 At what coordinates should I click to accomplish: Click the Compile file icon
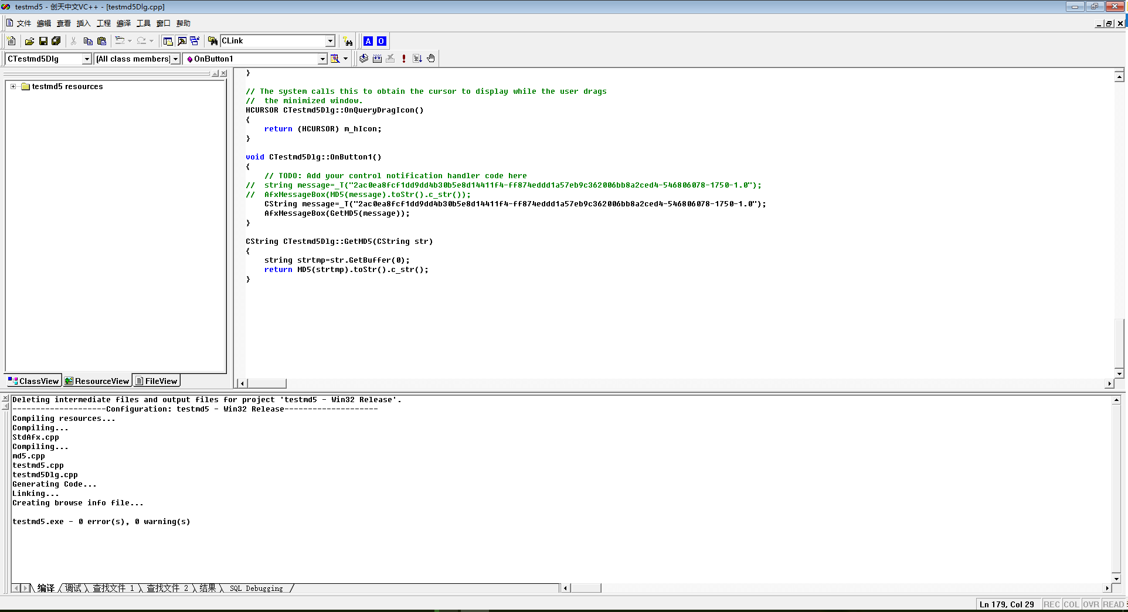click(363, 59)
